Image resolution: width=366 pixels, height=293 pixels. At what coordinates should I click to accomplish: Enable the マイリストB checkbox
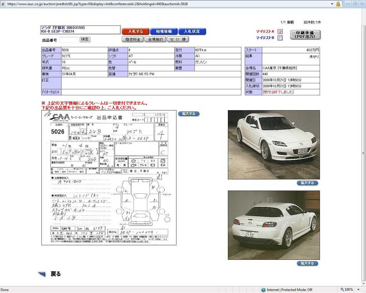pos(280,38)
